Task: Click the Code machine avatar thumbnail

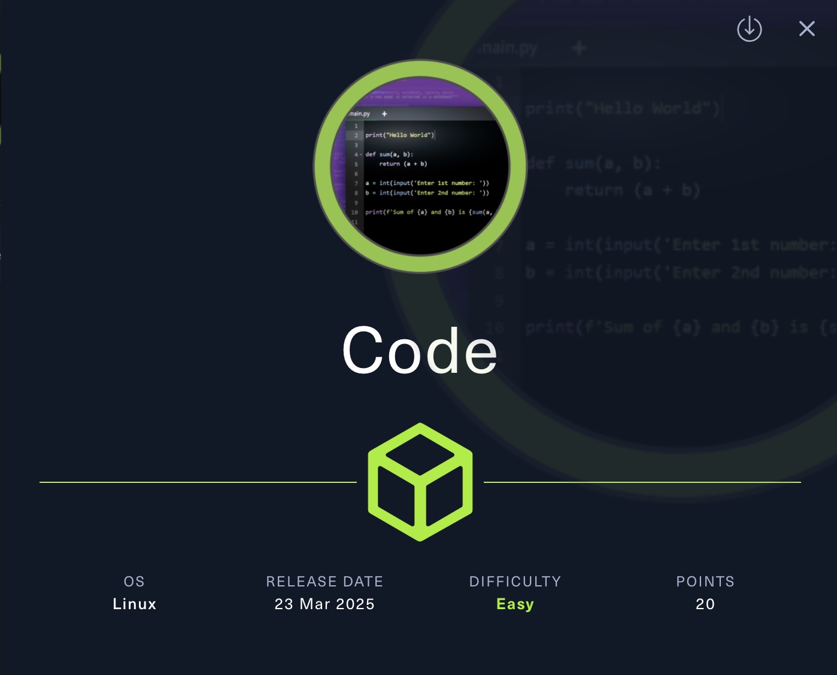Action: [x=420, y=166]
